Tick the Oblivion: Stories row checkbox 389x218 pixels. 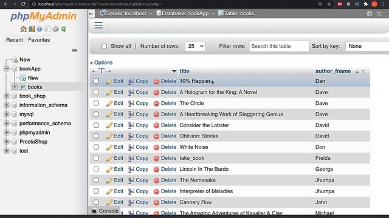96,136
